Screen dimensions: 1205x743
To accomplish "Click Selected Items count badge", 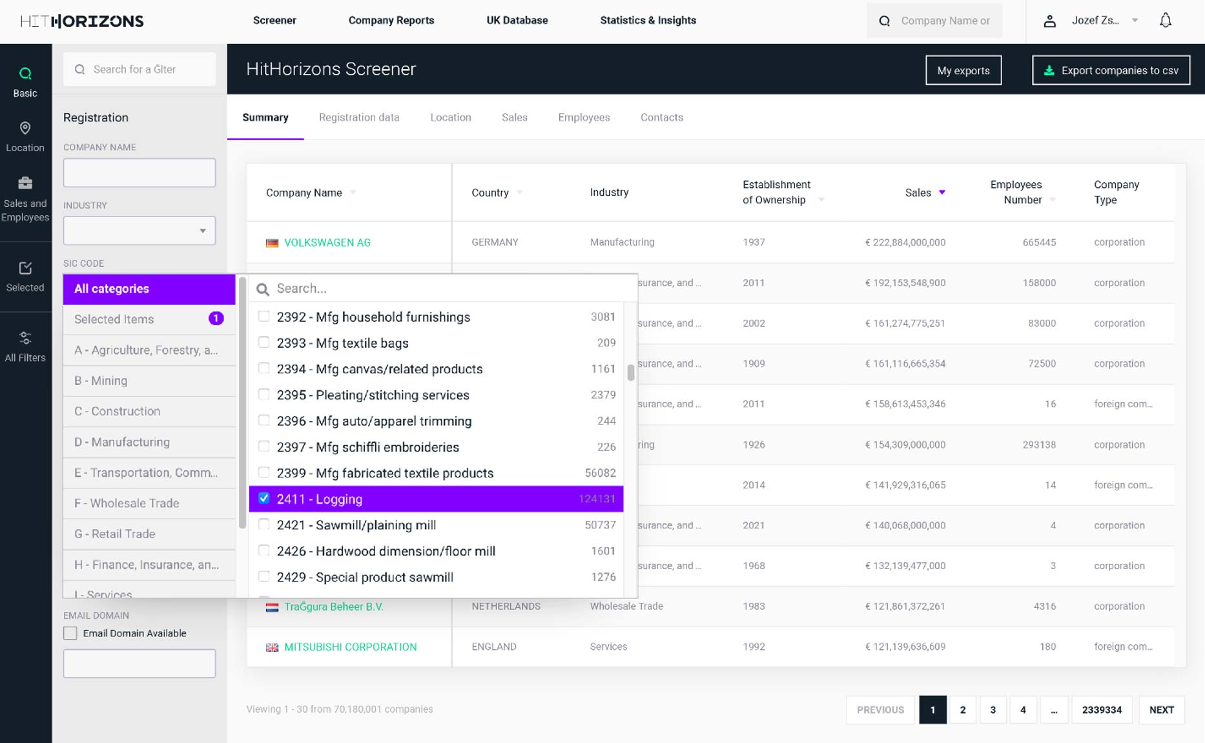I will [x=216, y=319].
